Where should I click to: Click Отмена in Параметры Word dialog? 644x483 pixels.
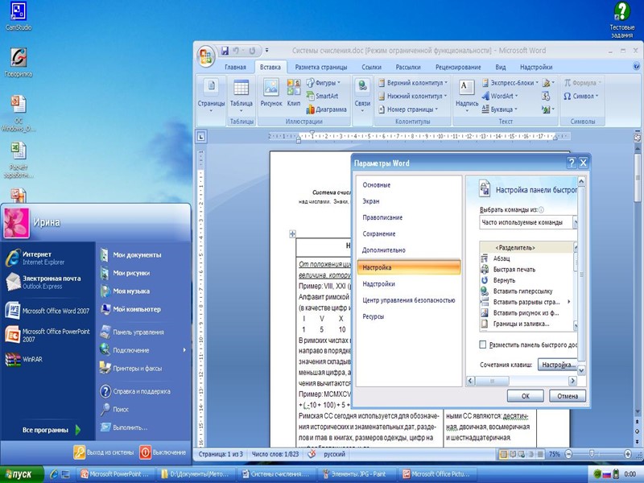point(568,396)
